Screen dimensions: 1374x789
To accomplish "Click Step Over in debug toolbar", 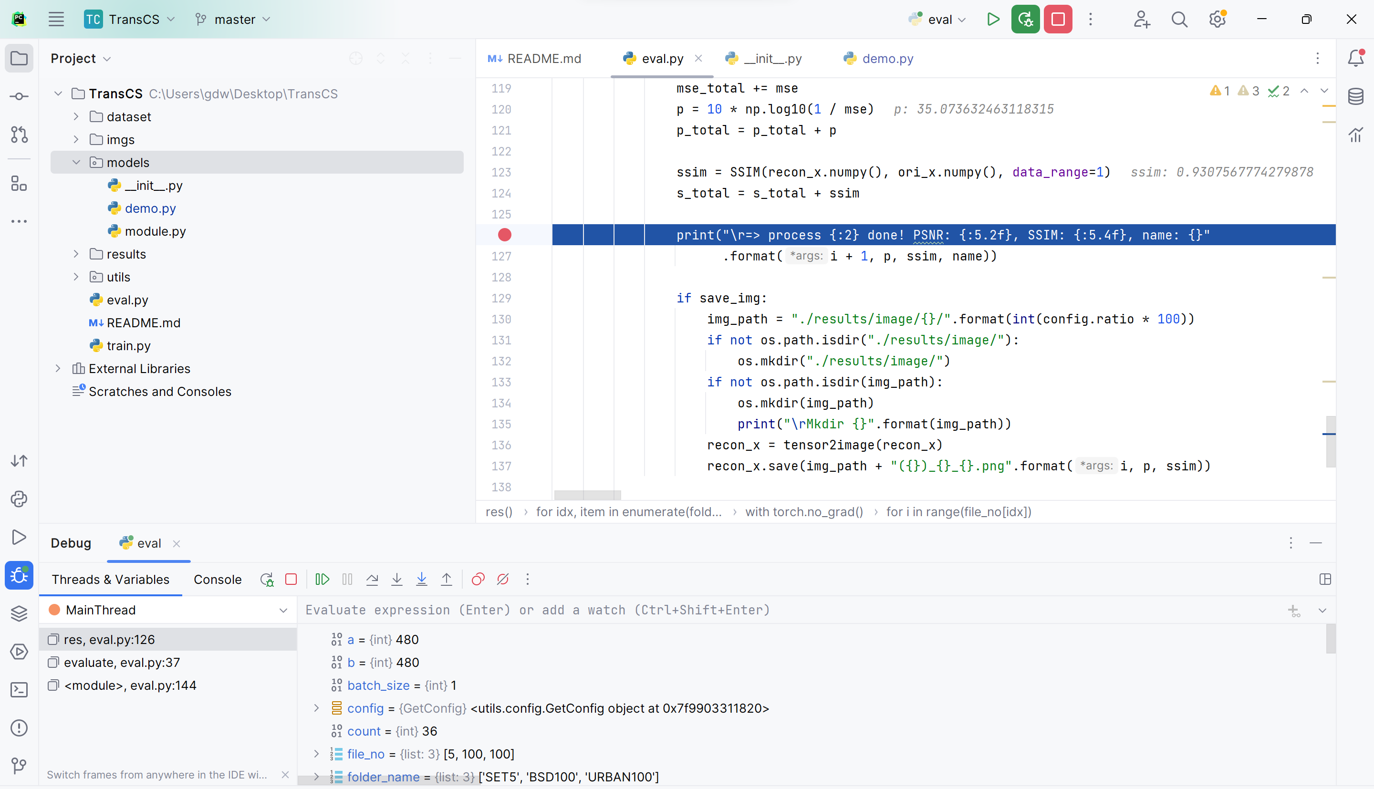I will tap(372, 579).
